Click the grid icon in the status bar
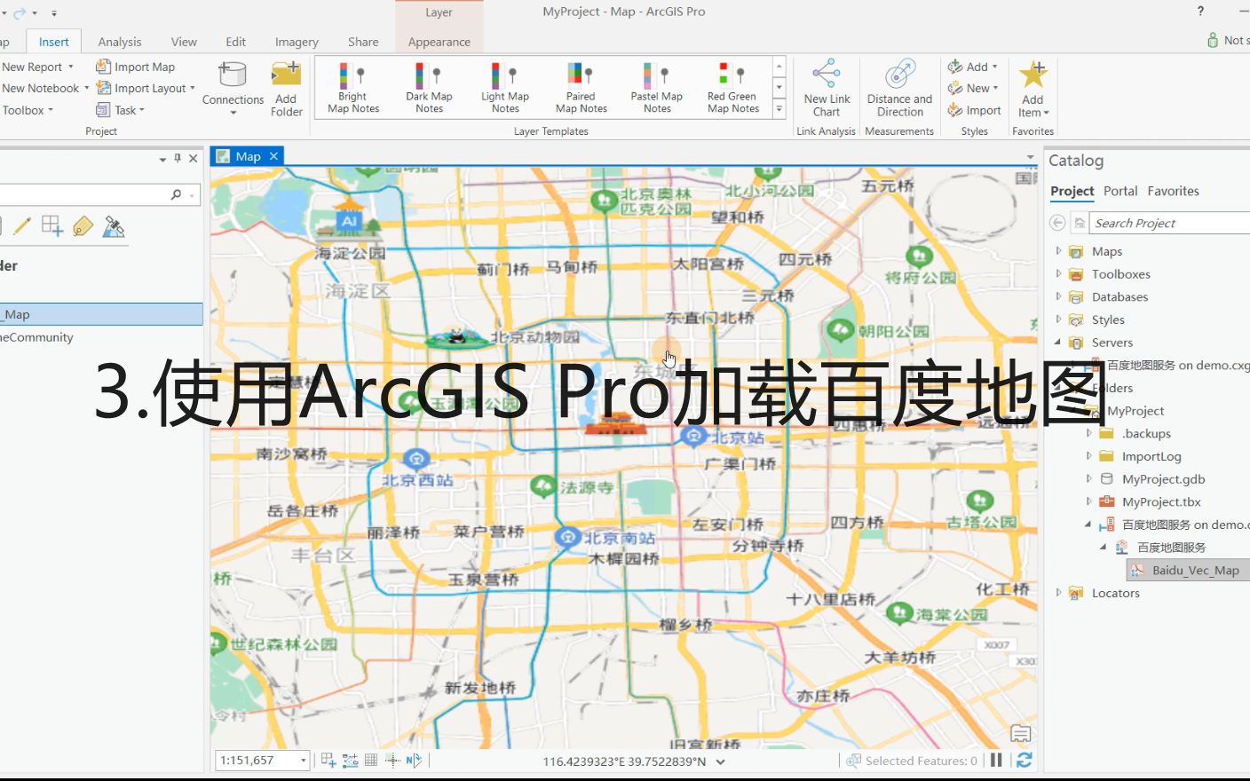 [370, 759]
